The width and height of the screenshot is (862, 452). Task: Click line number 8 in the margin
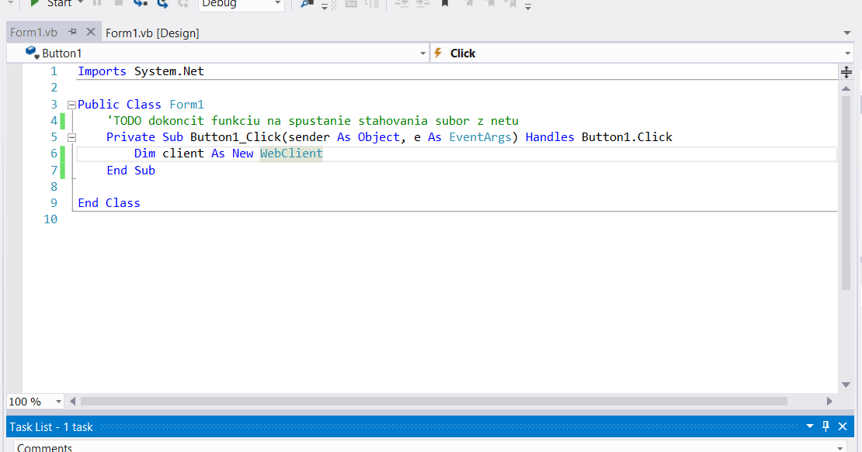tap(54, 187)
